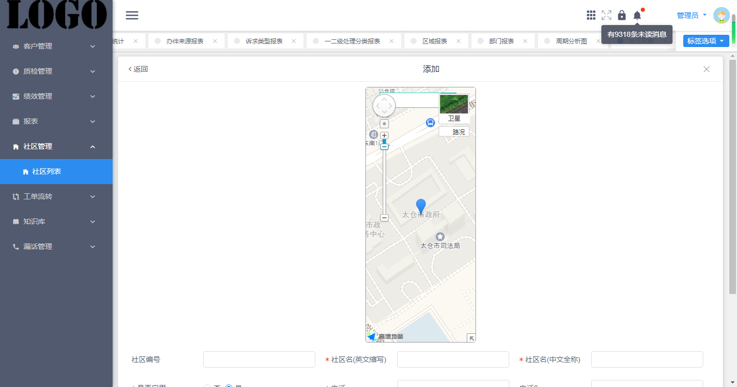Close the 周期分析图 tab
This screenshot has width=737, height=387.
[598, 41]
